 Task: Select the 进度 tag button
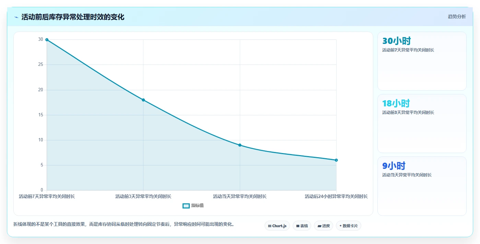tap(324, 226)
